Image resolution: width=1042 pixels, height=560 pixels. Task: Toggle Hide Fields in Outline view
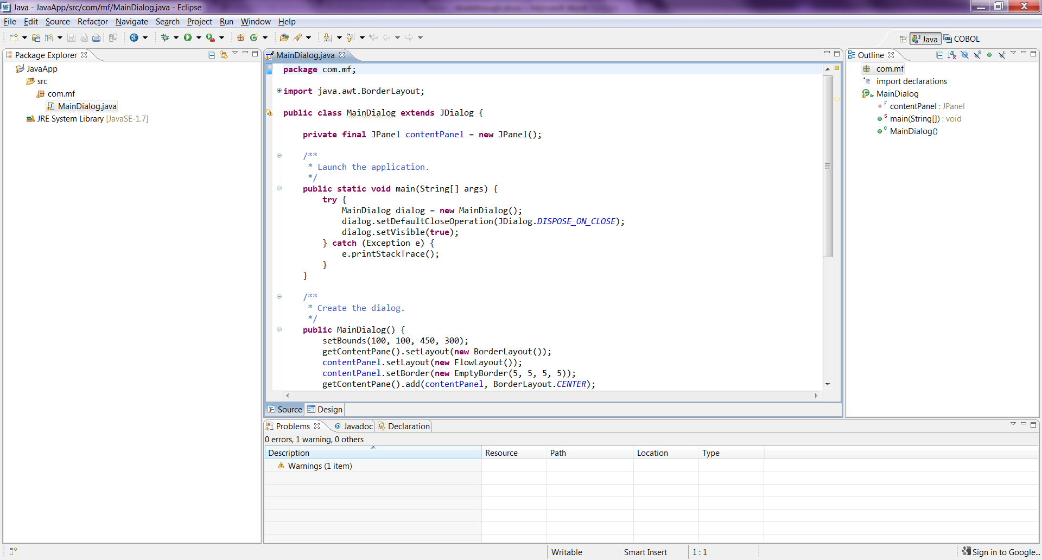pos(964,55)
